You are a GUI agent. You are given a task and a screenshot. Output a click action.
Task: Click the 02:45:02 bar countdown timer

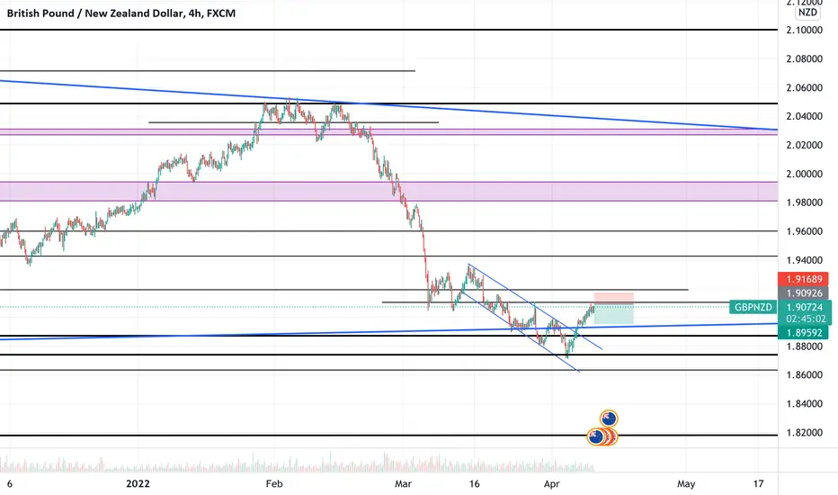coord(805,319)
